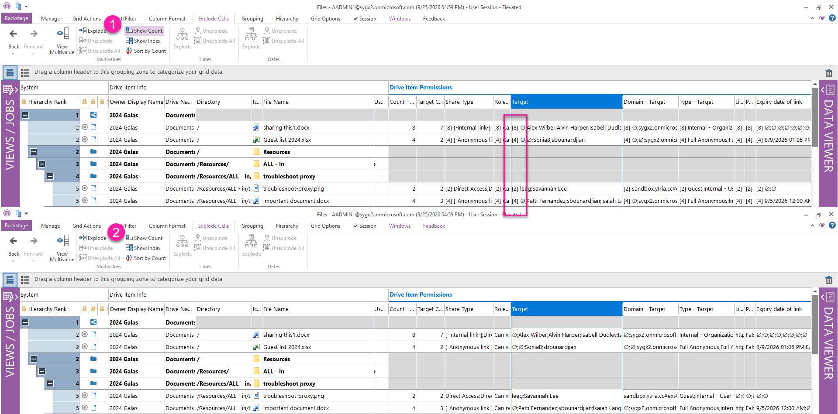Click Multivalues Explode in the lower window
The width and height of the screenshot is (838, 414).
[93, 238]
